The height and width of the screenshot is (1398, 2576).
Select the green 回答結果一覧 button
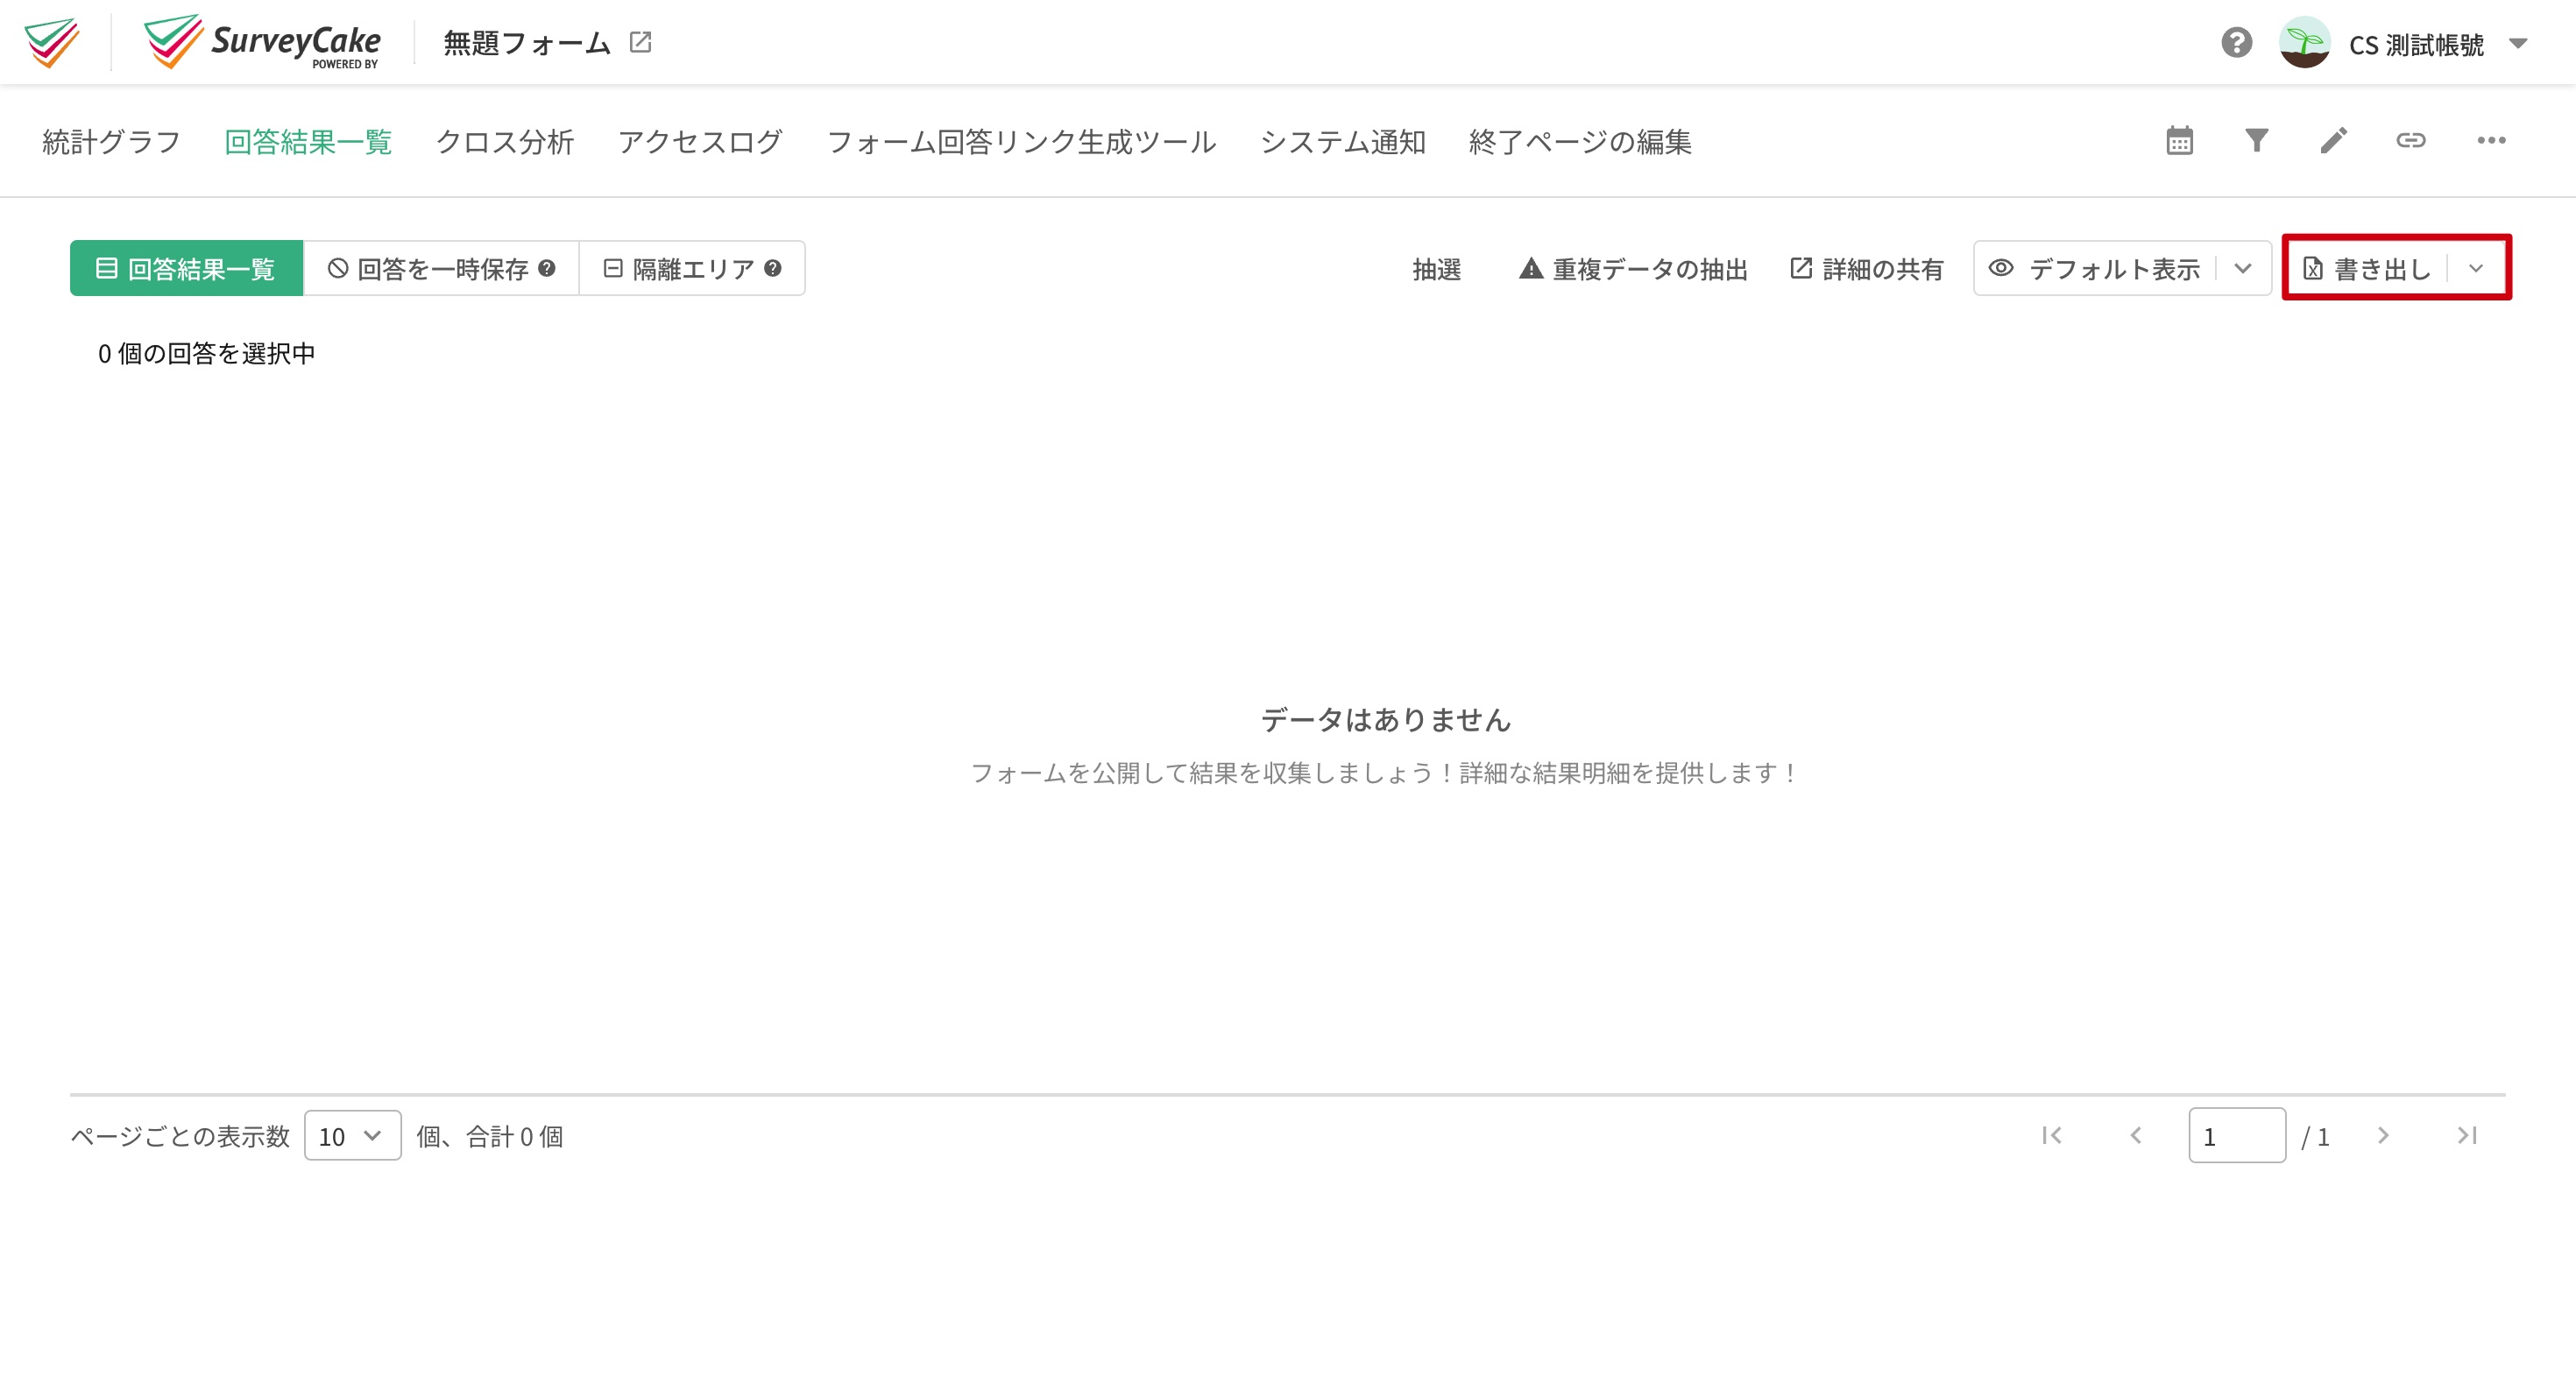pos(186,268)
